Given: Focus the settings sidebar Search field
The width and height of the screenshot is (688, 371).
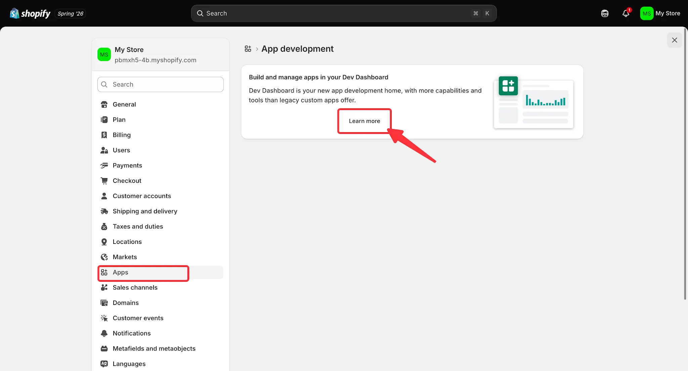Looking at the screenshot, I should pyautogui.click(x=161, y=85).
